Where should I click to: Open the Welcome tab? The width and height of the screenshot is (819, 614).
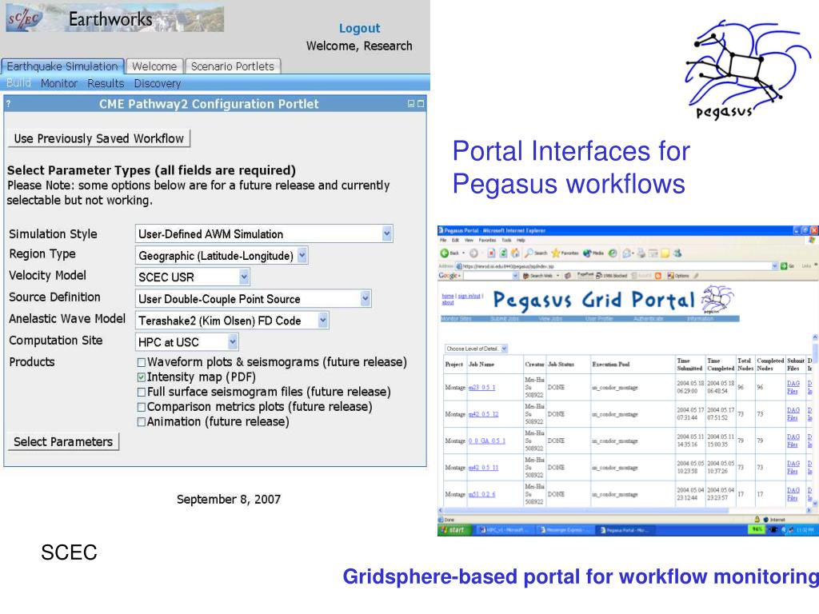(154, 66)
